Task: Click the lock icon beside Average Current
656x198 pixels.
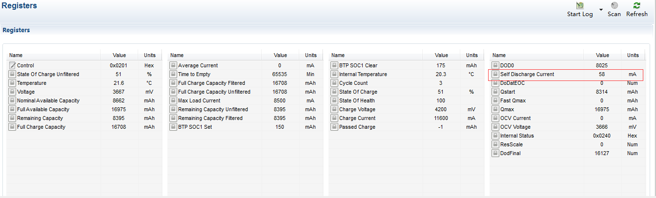Action: (173, 65)
